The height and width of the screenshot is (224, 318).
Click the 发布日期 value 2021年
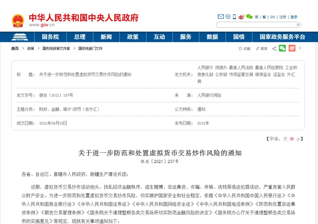tap(203, 123)
